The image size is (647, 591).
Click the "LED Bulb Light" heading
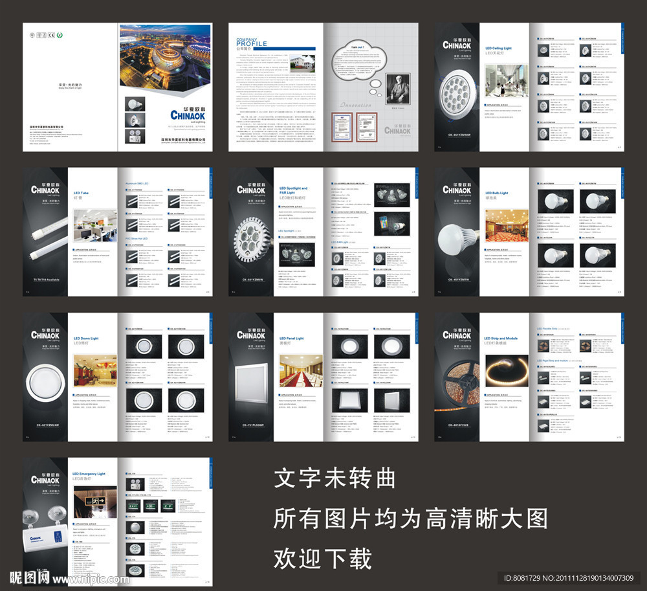coord(496,193)
